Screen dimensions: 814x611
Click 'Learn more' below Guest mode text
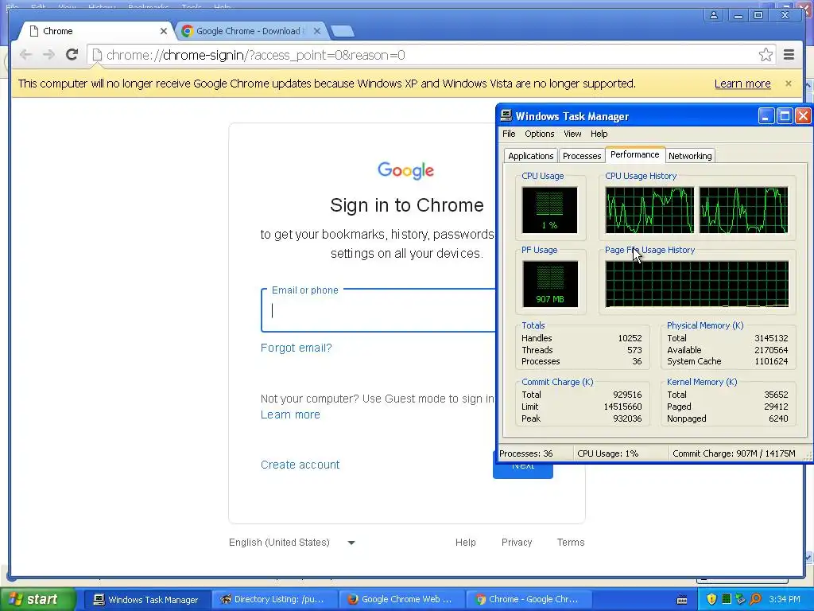pyautogui.click(x=290, y=414)
